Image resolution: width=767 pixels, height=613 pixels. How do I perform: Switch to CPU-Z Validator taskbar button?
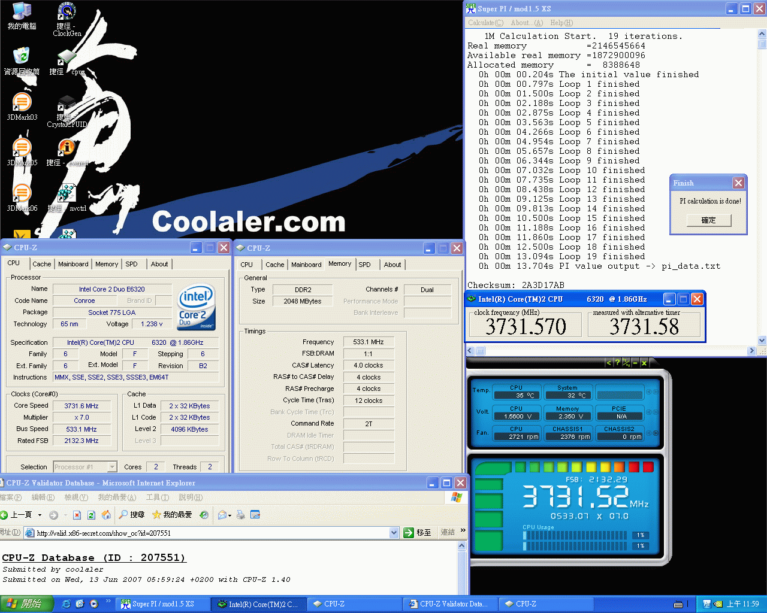click(450, 604)
